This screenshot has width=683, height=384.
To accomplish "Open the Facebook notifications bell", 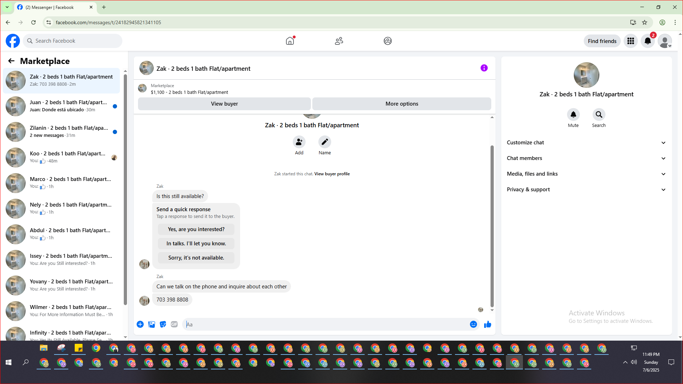I will (647, 41).
